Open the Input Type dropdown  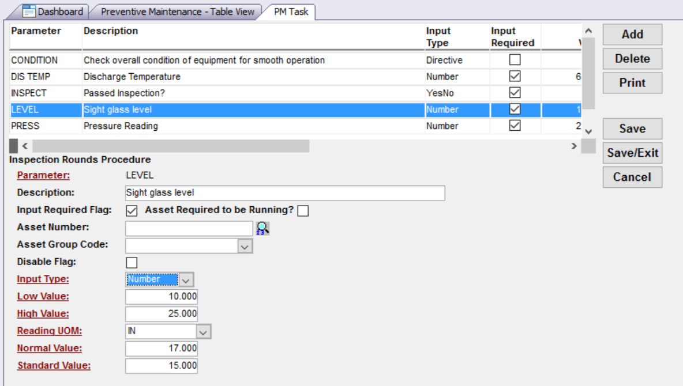click(186, 280)
